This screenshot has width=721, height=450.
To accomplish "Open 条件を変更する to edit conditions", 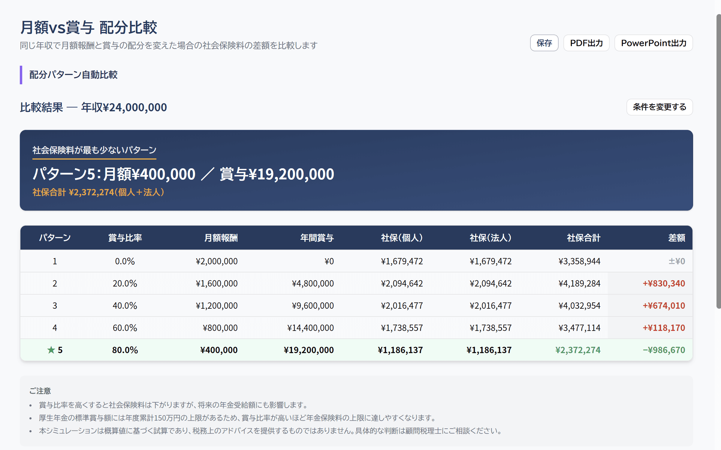I will (659, 107).
